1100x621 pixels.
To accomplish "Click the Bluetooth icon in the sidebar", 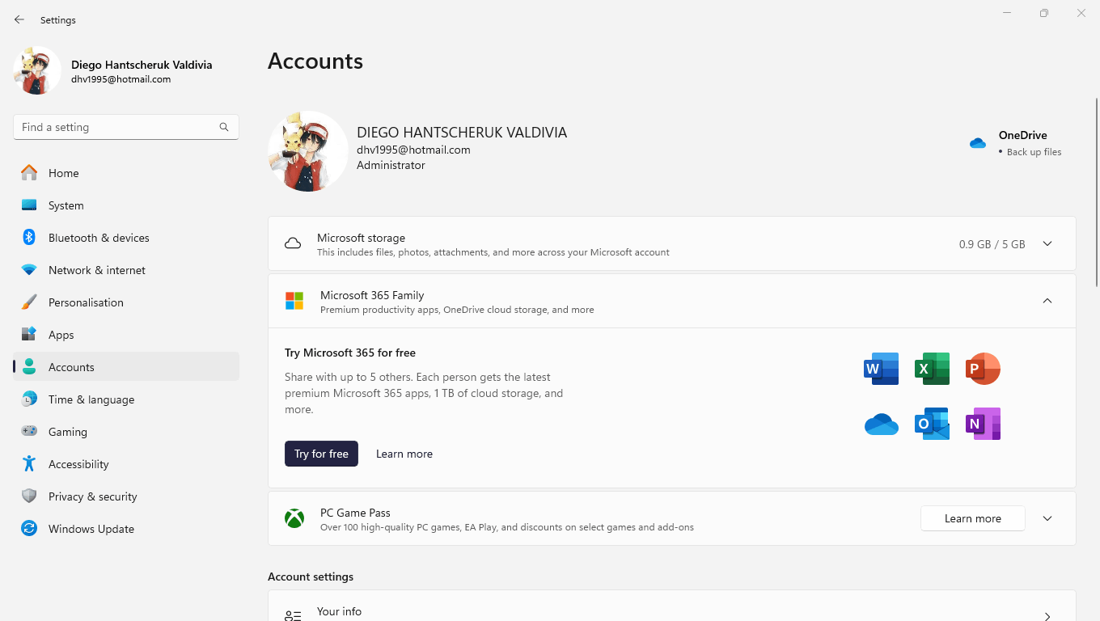I will 29,237.
